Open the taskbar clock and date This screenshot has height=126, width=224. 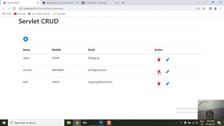(210, 123)
